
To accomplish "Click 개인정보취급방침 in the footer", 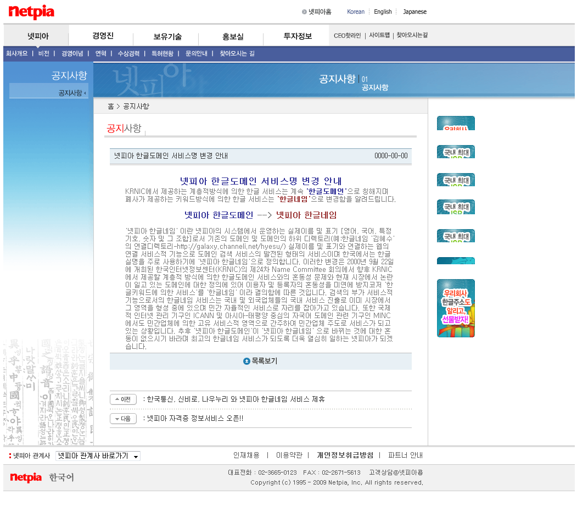I will [x=345, y=455].
